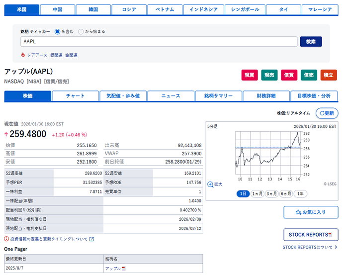Click the 信売 margin sell button
Screen dimensions: 343x278
(x=309, y=75)
